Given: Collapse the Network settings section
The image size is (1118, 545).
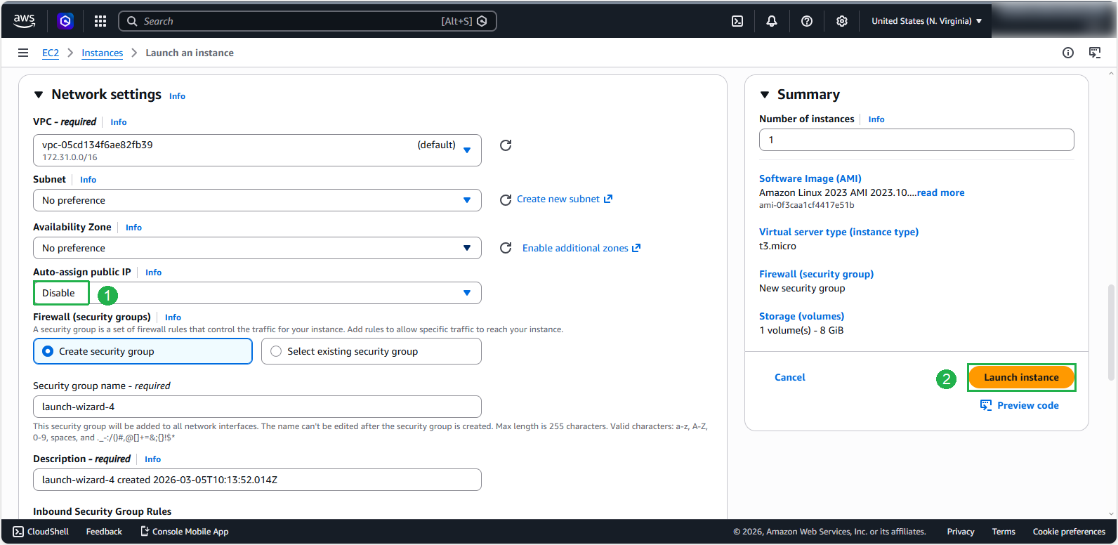Looking at the screenshot, I should pos(39,95).
